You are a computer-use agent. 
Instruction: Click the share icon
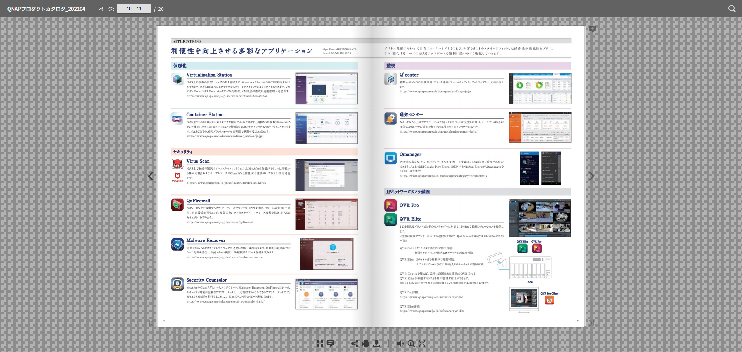[x=354, y=343]
